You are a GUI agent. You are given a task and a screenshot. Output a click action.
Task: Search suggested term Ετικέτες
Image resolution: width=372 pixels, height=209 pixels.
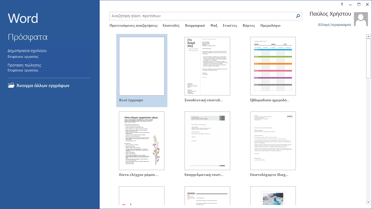(230, 26)
